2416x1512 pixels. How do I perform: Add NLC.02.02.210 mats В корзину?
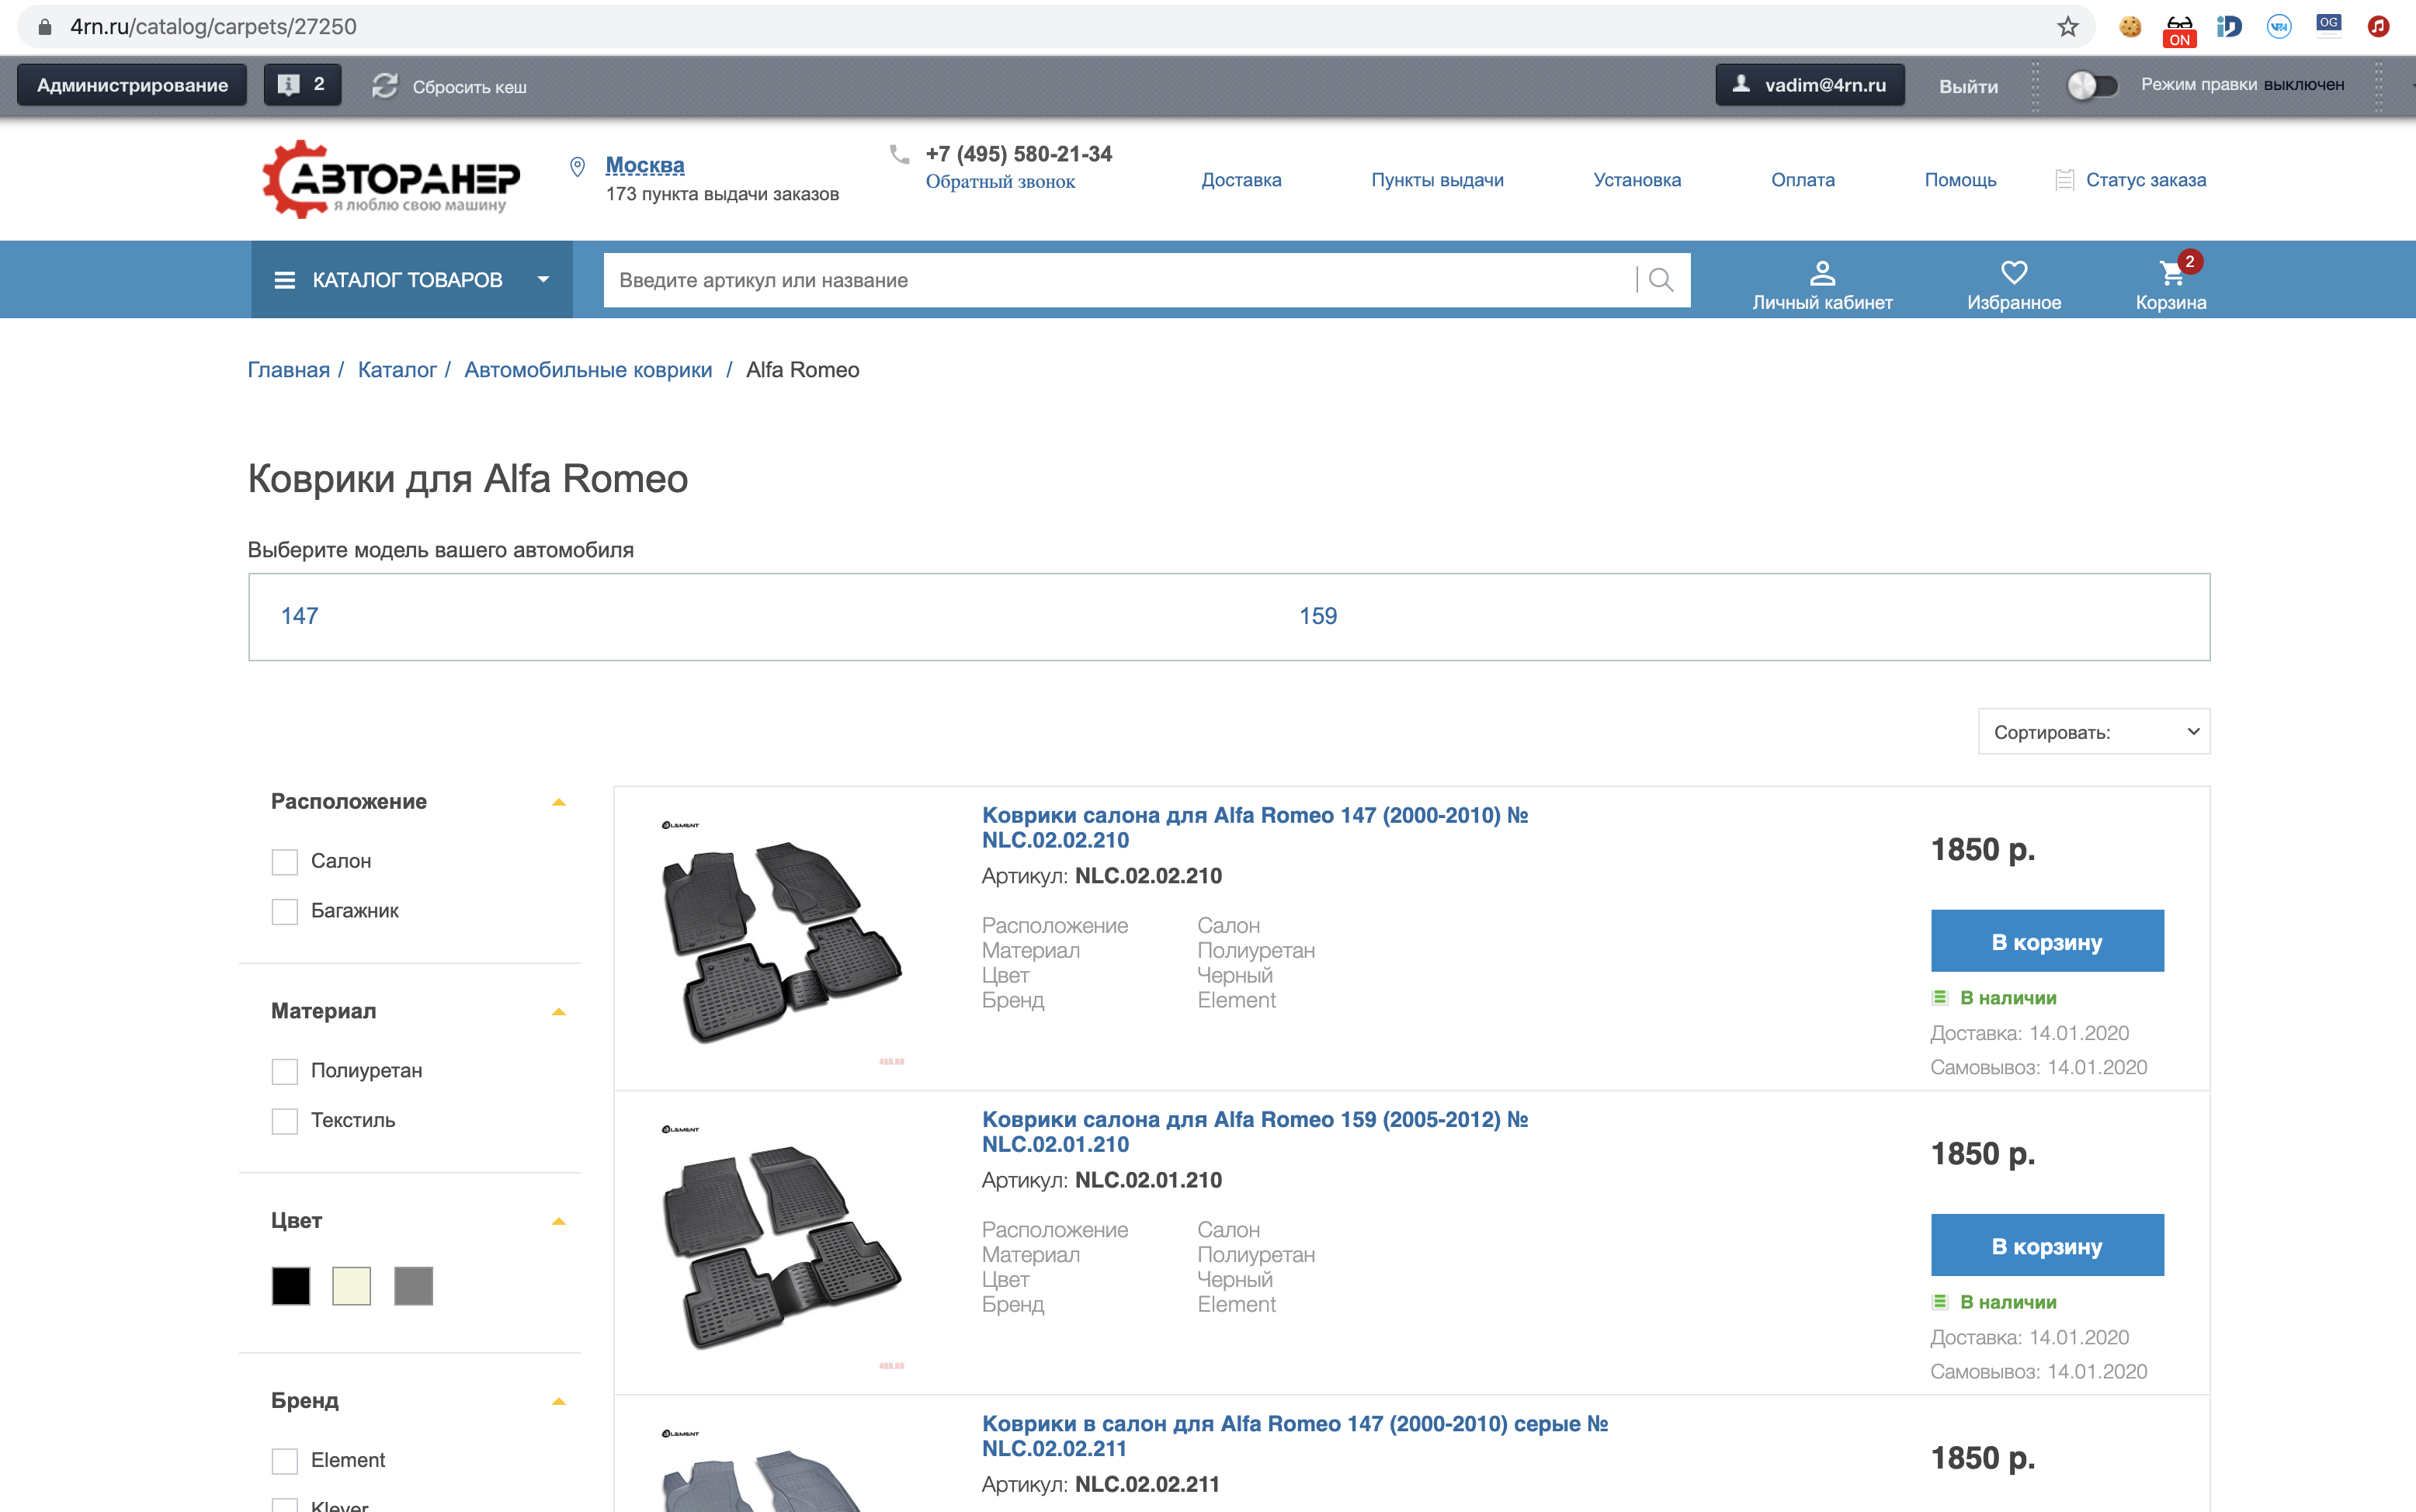click(2047, 941)
